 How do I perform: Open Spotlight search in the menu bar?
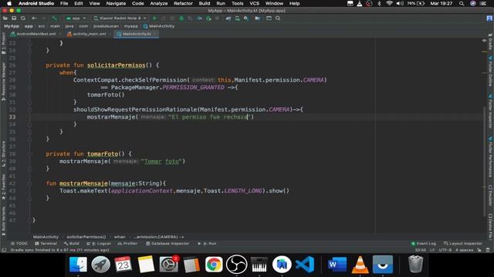tap(462, 3)
